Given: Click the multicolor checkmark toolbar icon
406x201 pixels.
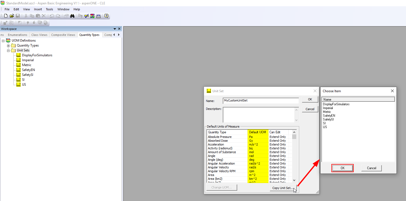Looking at the screenshot, I should click(x=92, y=16).
